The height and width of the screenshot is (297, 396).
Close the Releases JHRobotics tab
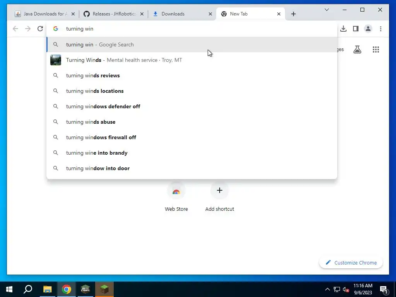click(x=142, y=14)
